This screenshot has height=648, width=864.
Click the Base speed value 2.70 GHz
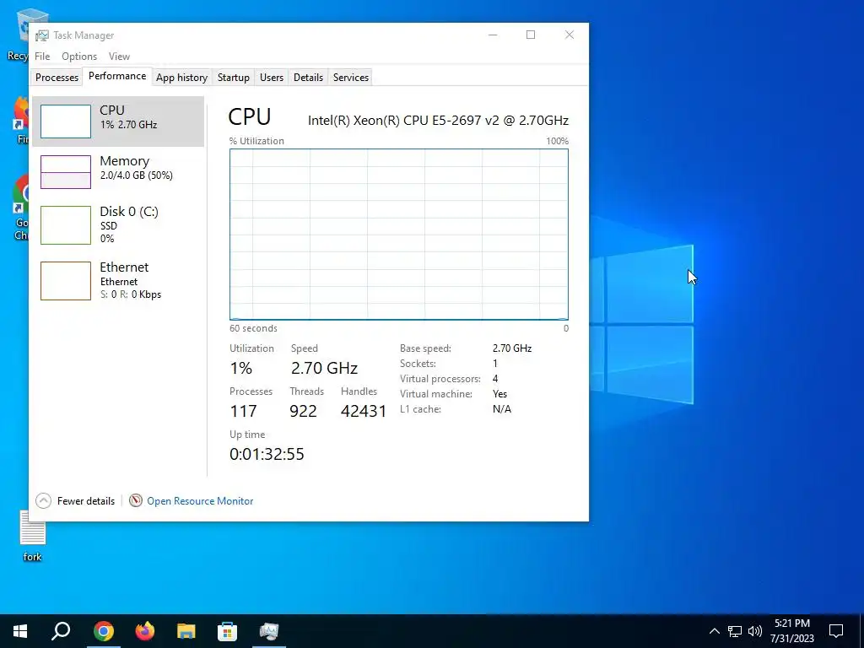click(x=512, y=348)
